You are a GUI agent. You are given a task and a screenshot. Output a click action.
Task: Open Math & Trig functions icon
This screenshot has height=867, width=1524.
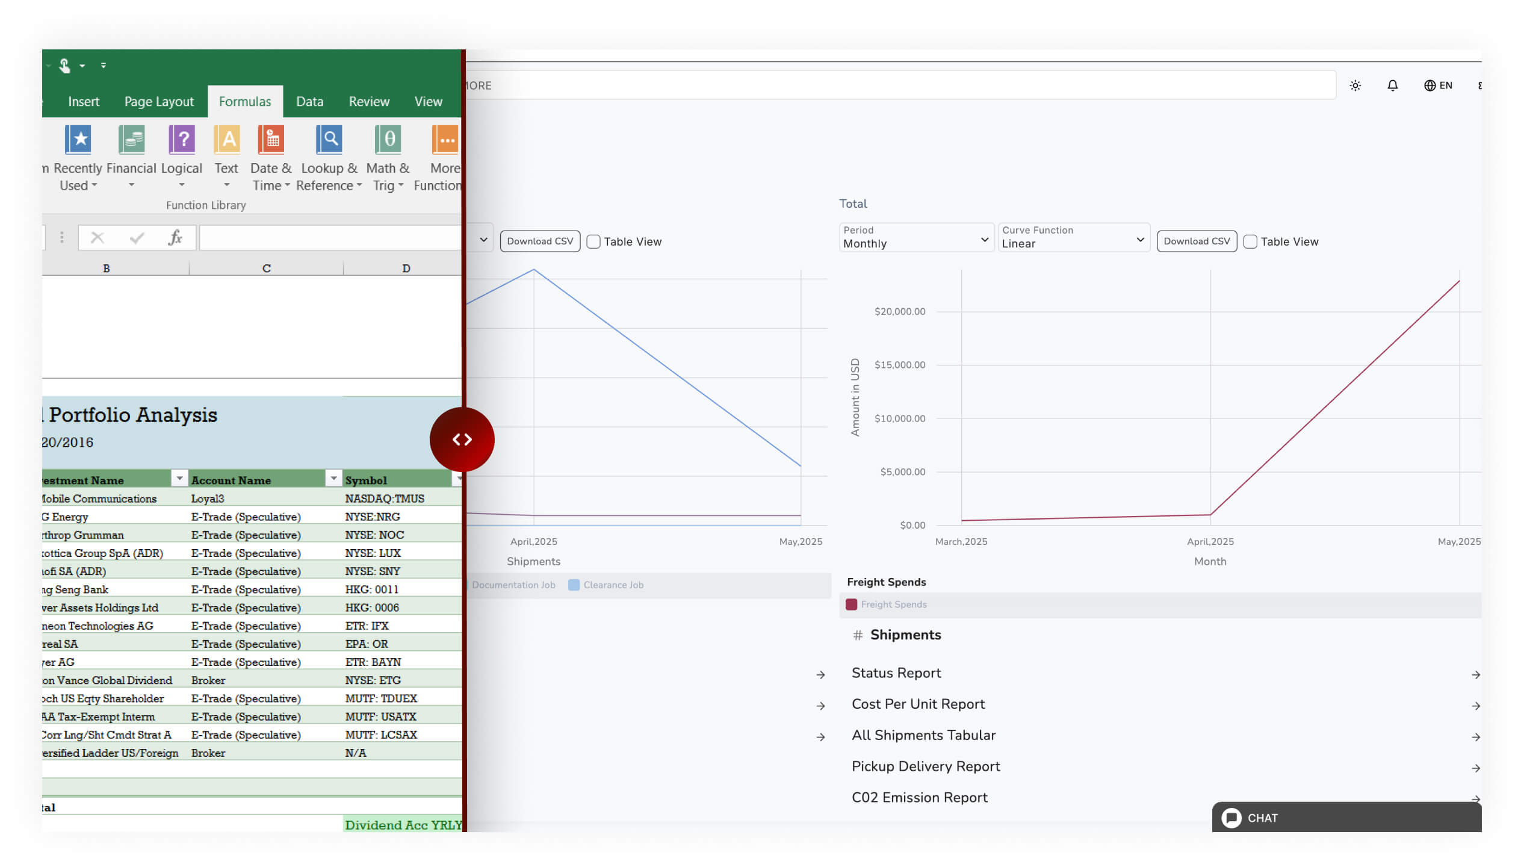pos(388,140)
